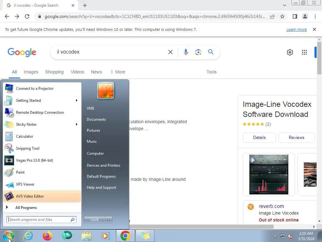
Task: Clear the Google search box text
Action: click(170, 52)
